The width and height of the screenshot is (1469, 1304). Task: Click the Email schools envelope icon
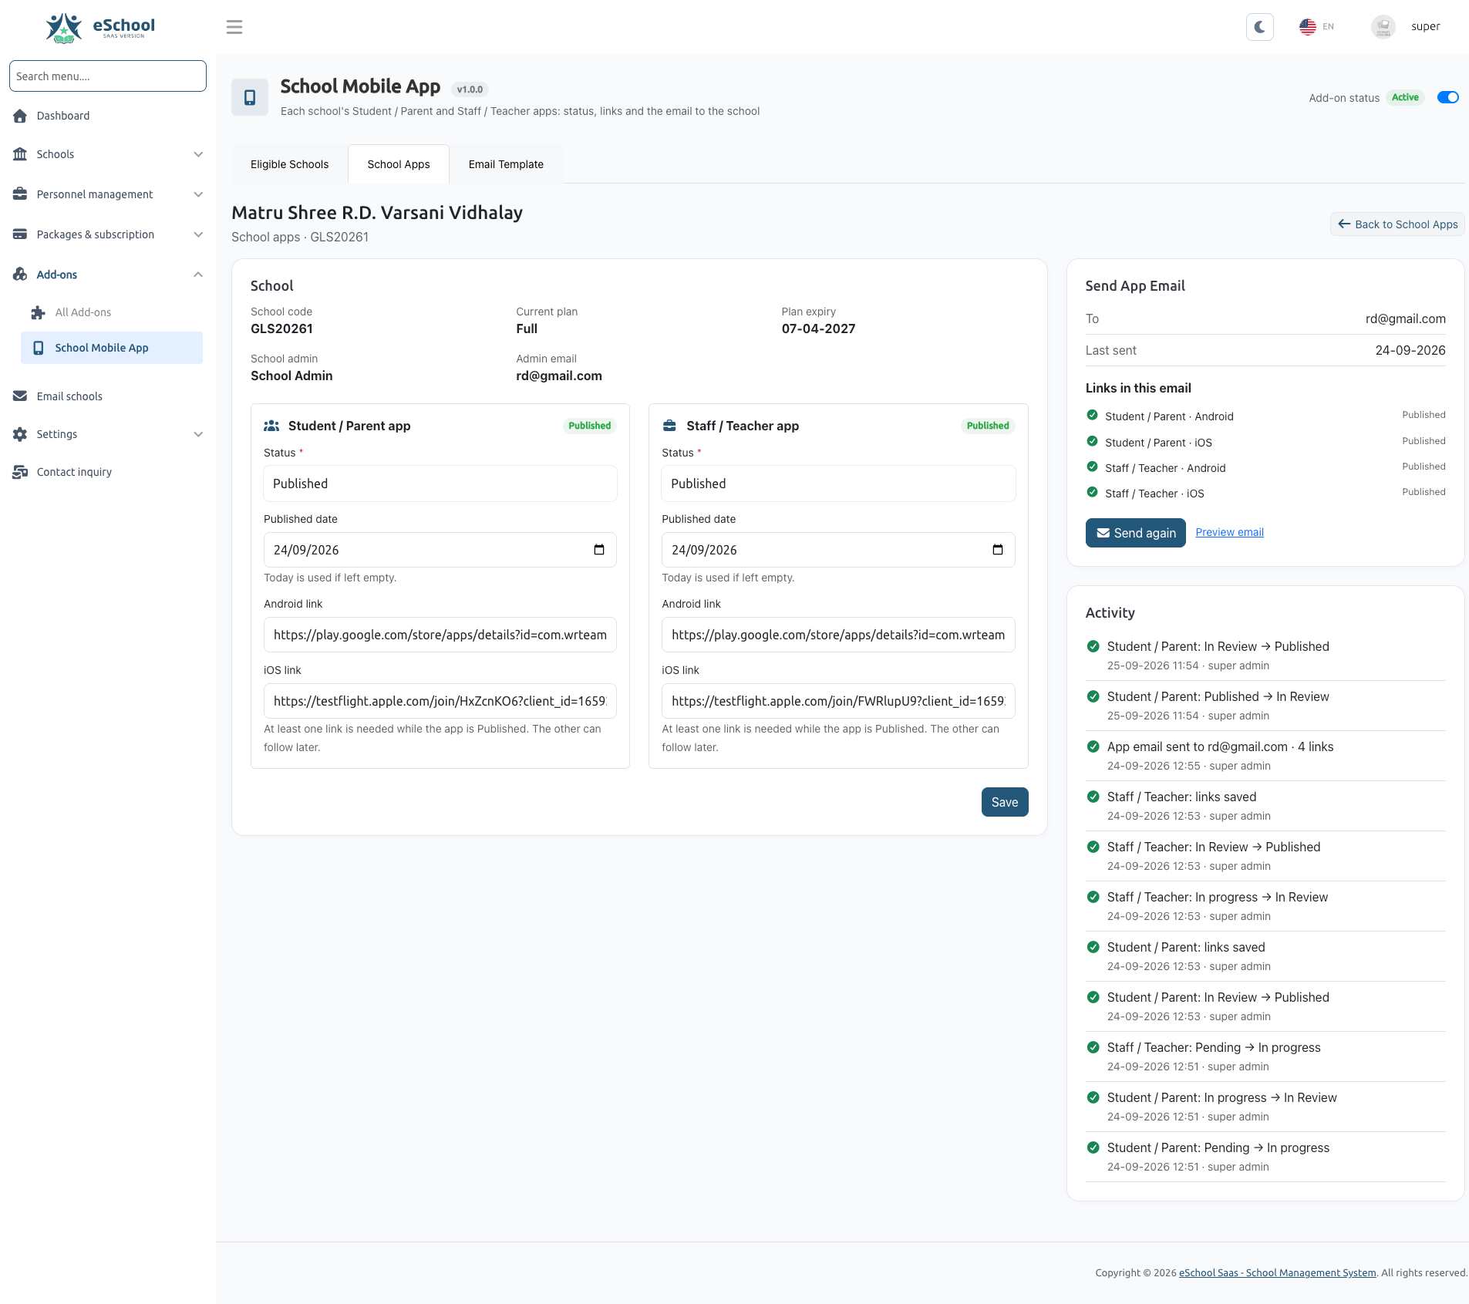(20, 396)
